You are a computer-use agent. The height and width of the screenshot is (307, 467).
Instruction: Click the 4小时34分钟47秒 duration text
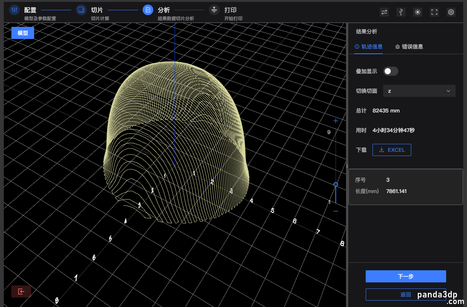click(393, 130)
